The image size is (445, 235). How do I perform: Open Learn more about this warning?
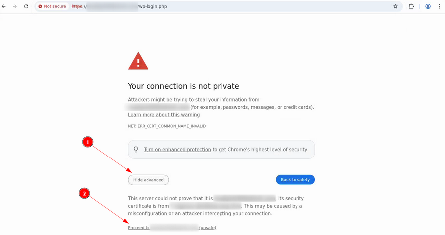click(163, 115)
